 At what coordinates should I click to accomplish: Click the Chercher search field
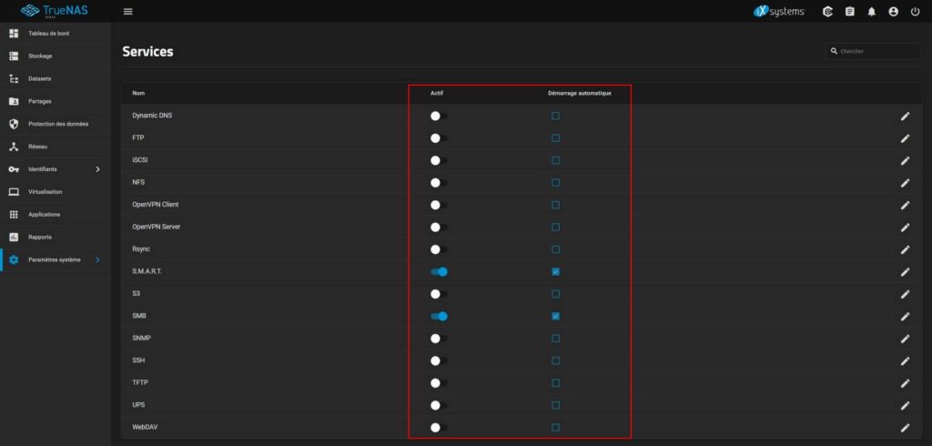(873, 51)
